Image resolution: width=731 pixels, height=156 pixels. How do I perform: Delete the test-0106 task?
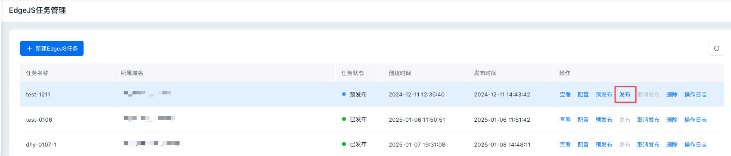(x=672, y=120)
